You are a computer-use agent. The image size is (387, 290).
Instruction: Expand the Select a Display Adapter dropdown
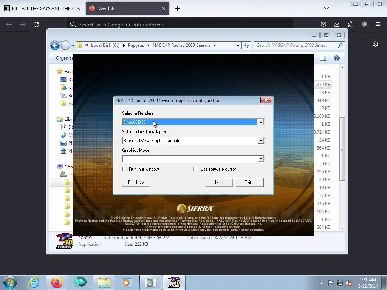click(x=261, y=141)
